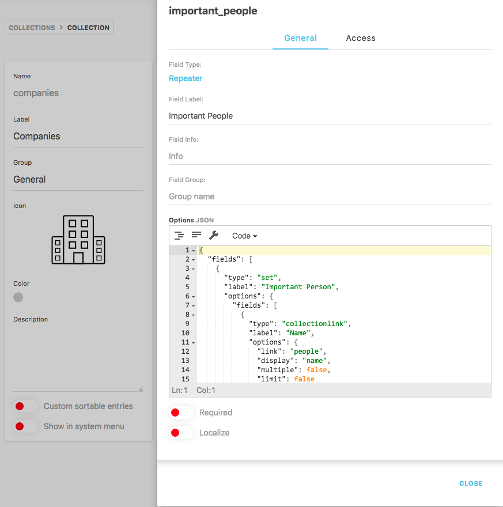This screenshot has width=503, height=507.
Task: Click the COLLECTION breadcrumb item
Action: (88, 28)
